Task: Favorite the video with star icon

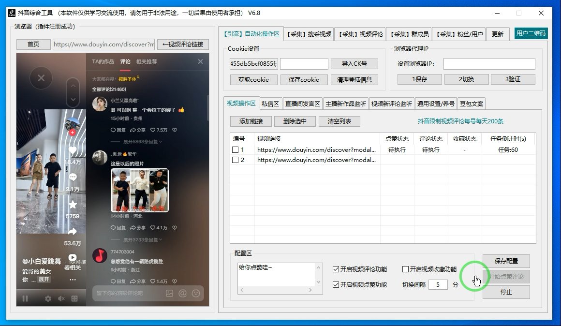Action: 73,204
